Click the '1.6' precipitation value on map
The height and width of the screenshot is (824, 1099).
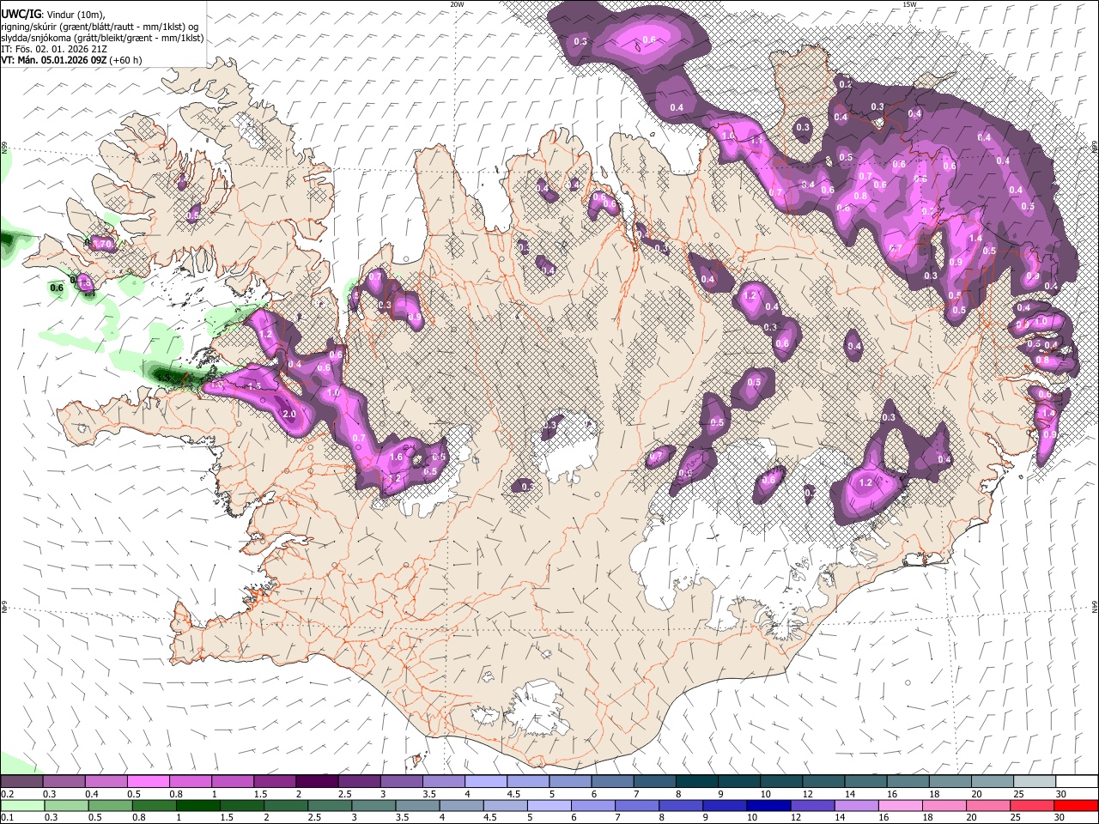(x=396, y=457)
